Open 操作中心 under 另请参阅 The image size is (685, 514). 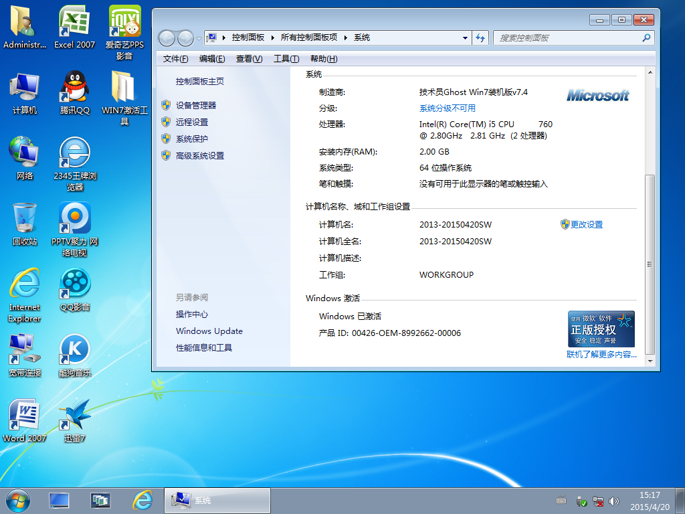pyautogui.click(x=192, y=315)
